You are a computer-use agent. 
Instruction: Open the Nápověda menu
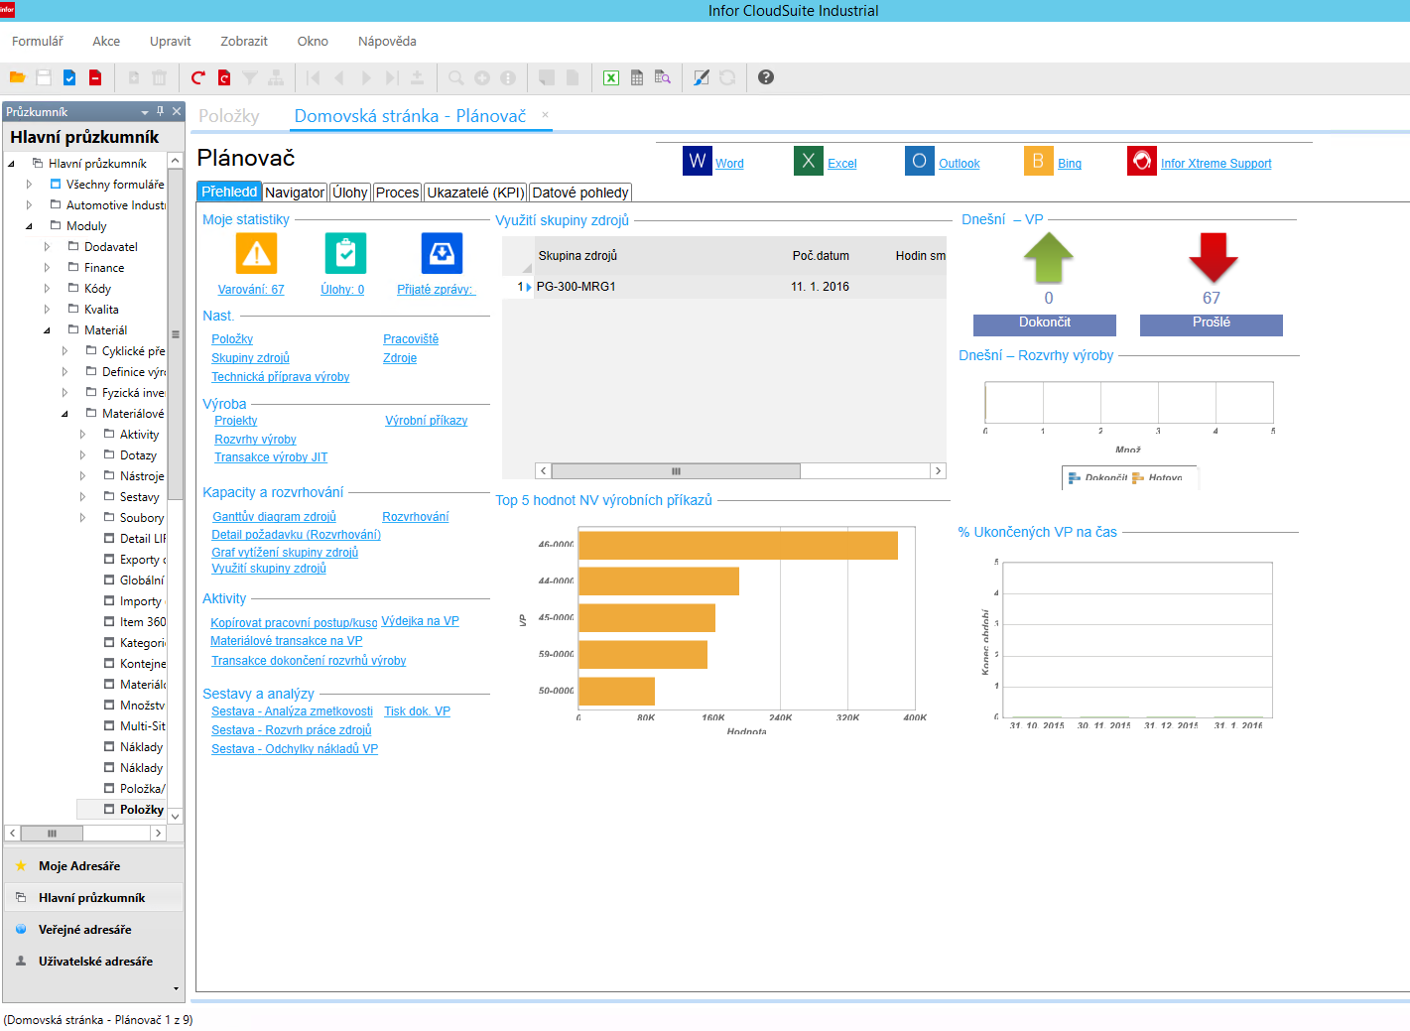point(387,42)
